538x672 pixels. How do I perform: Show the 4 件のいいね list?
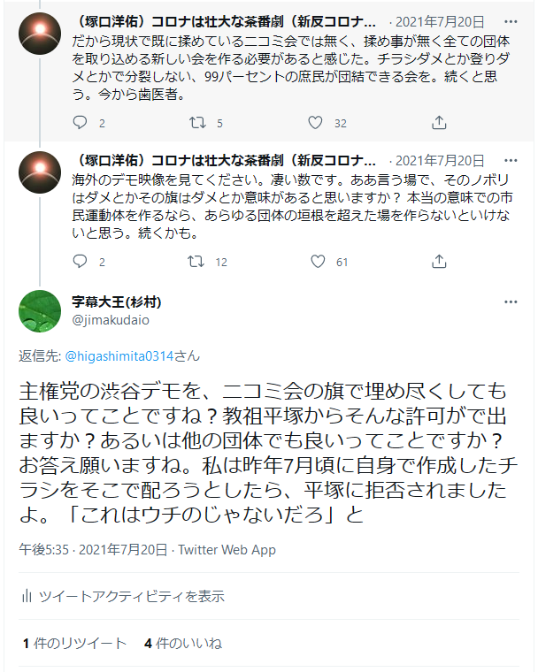(182, 643)
